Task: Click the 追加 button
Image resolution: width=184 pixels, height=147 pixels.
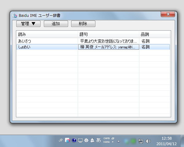Action: 56,24
